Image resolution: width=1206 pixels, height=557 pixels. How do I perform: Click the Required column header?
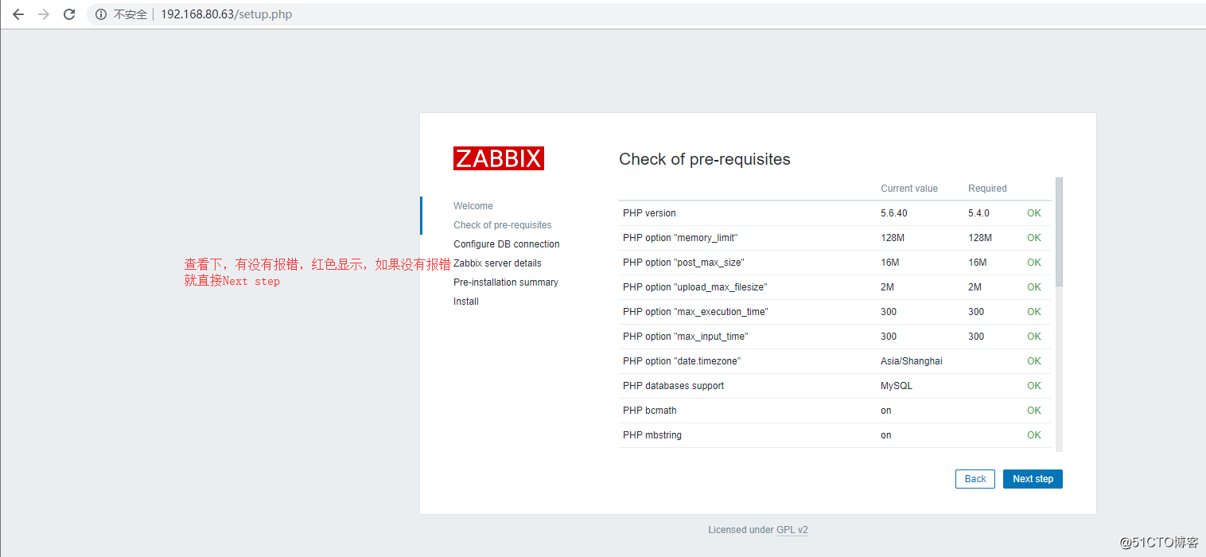(x=987, y=189)
